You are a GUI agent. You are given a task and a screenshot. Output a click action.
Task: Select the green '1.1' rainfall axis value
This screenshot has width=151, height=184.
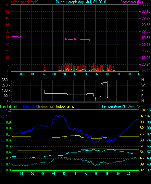click(8, 116)
